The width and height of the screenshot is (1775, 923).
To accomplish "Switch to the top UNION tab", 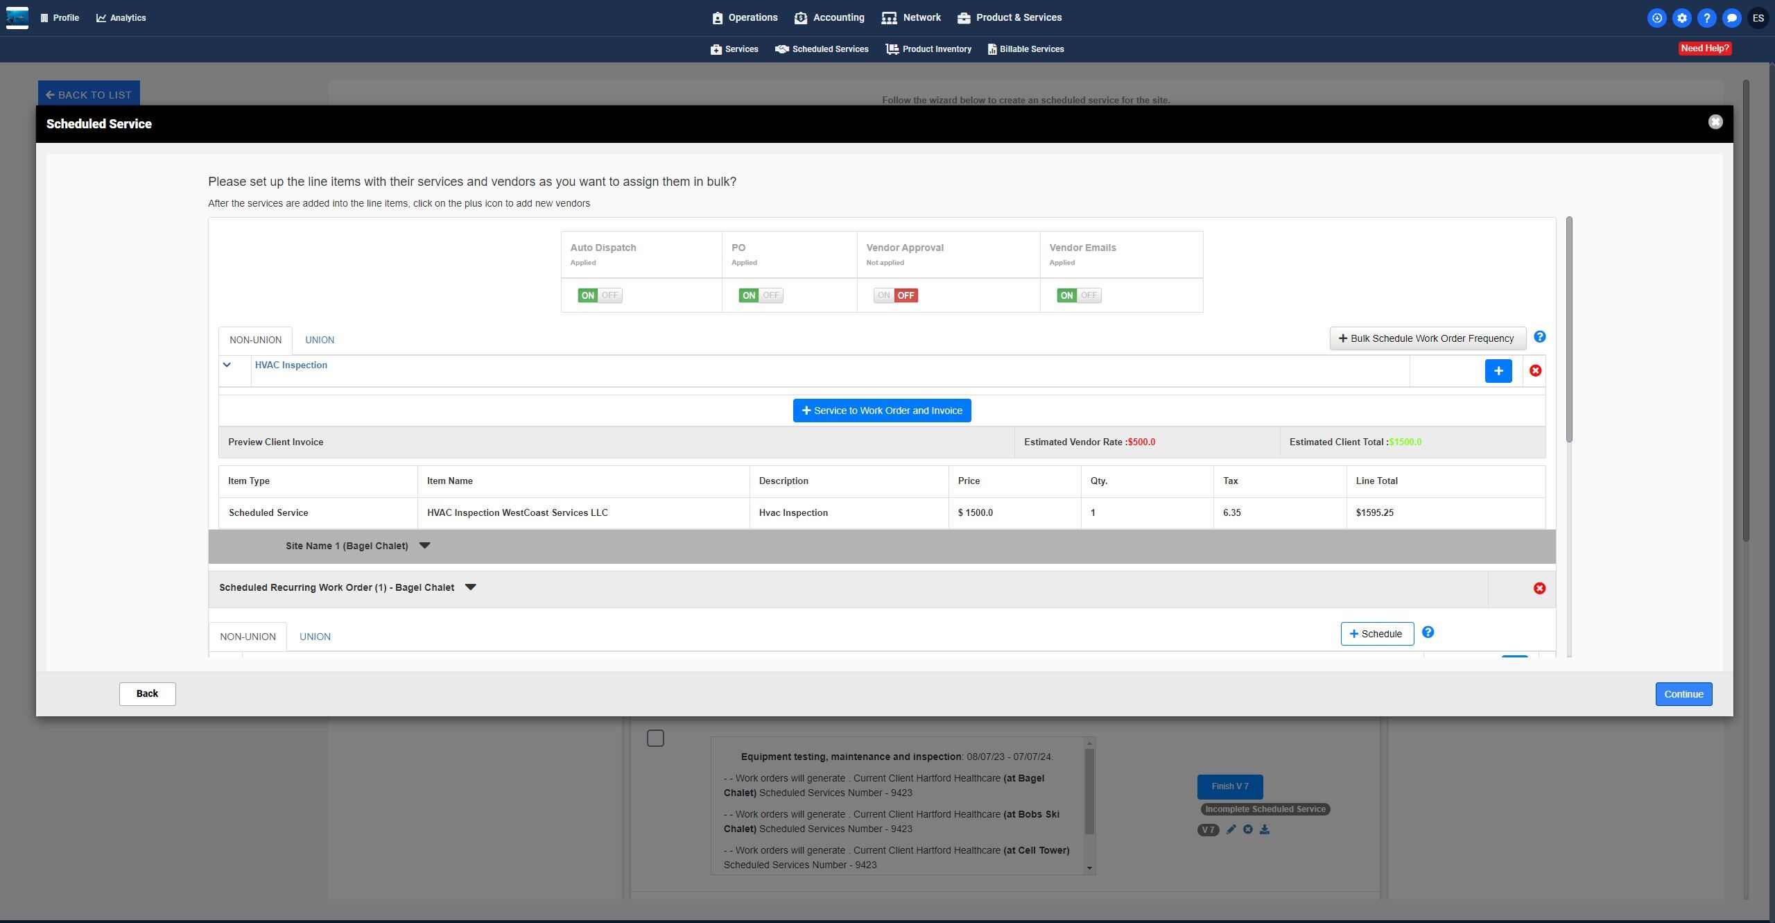I will (x=320, y=340).
